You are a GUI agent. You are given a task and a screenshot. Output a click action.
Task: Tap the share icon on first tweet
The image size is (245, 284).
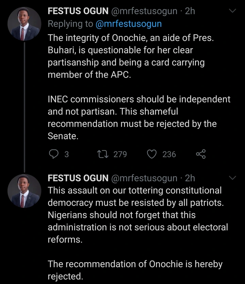coord(201,154)
